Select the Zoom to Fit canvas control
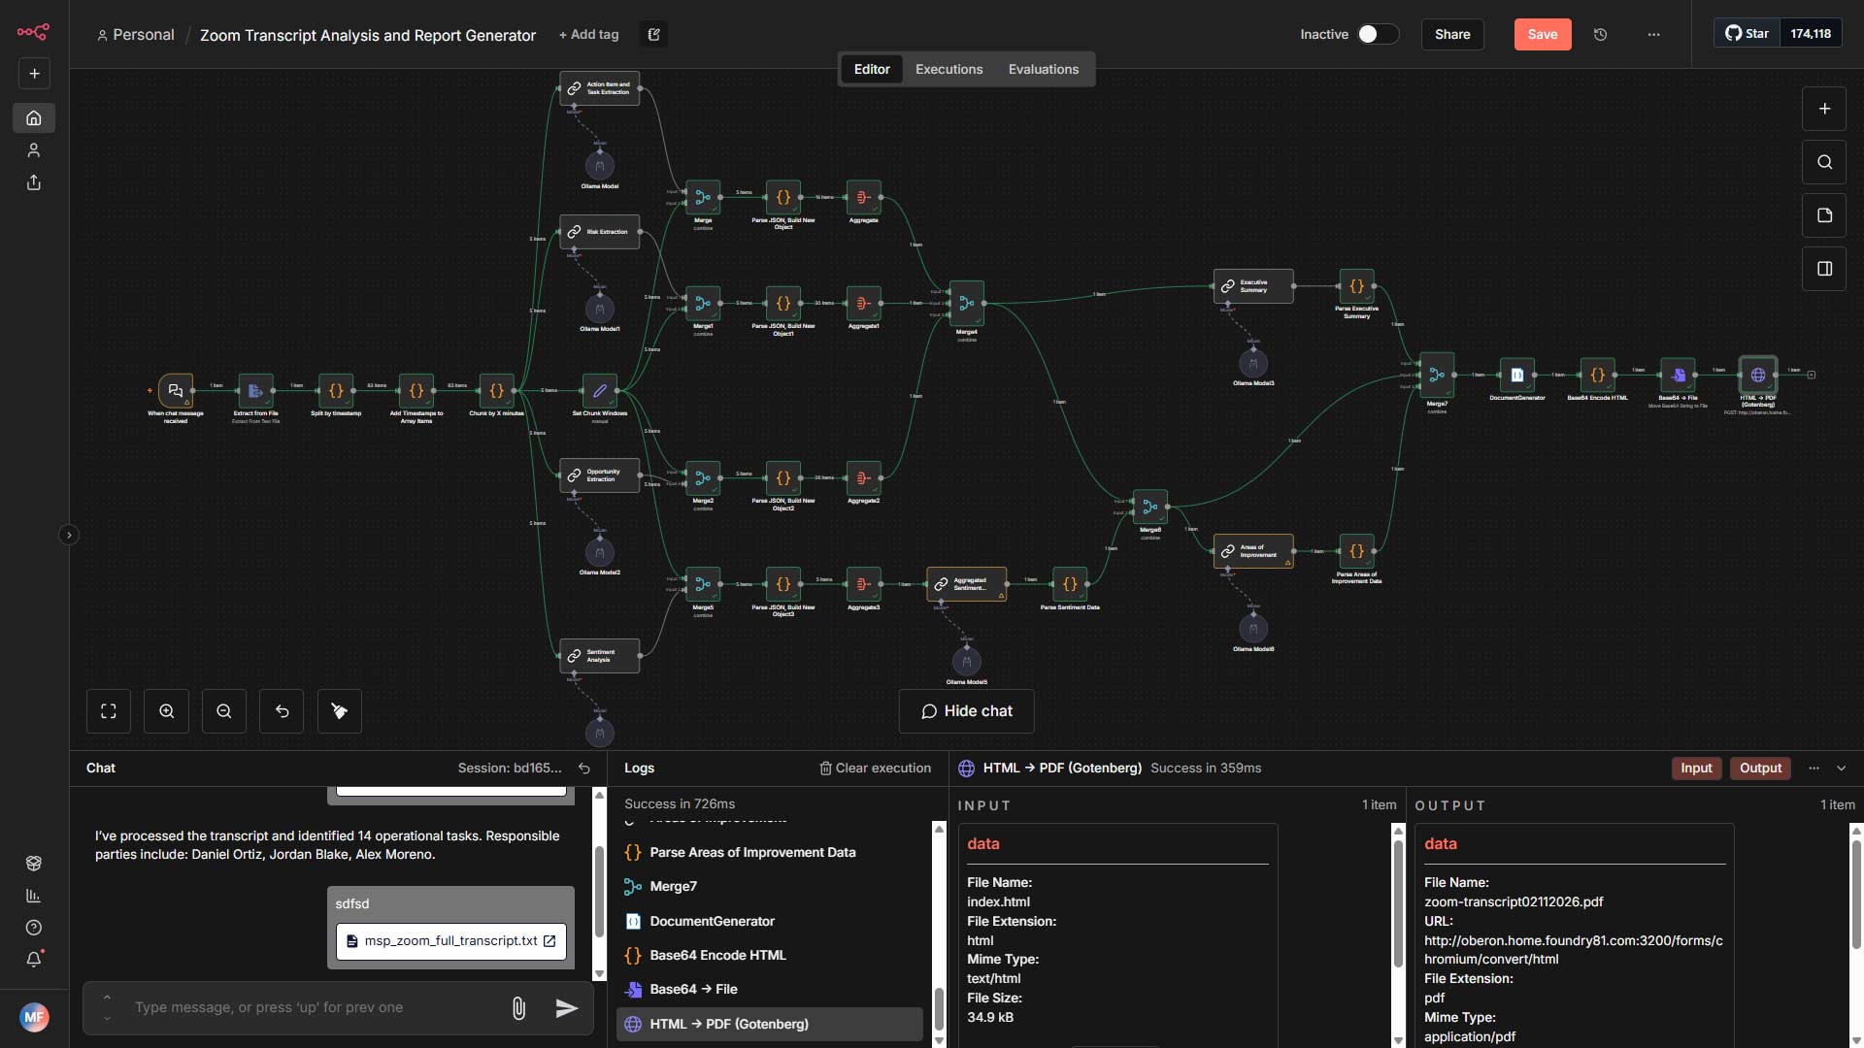Image resolution: width=1864 pixels, height=1048 pixels. coord(108,710)
